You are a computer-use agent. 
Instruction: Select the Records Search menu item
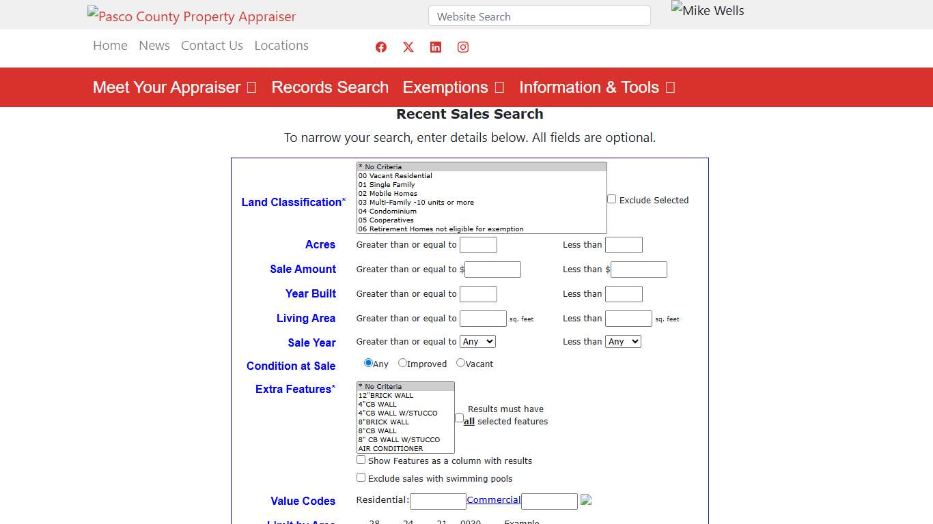(x=330, y=87)
